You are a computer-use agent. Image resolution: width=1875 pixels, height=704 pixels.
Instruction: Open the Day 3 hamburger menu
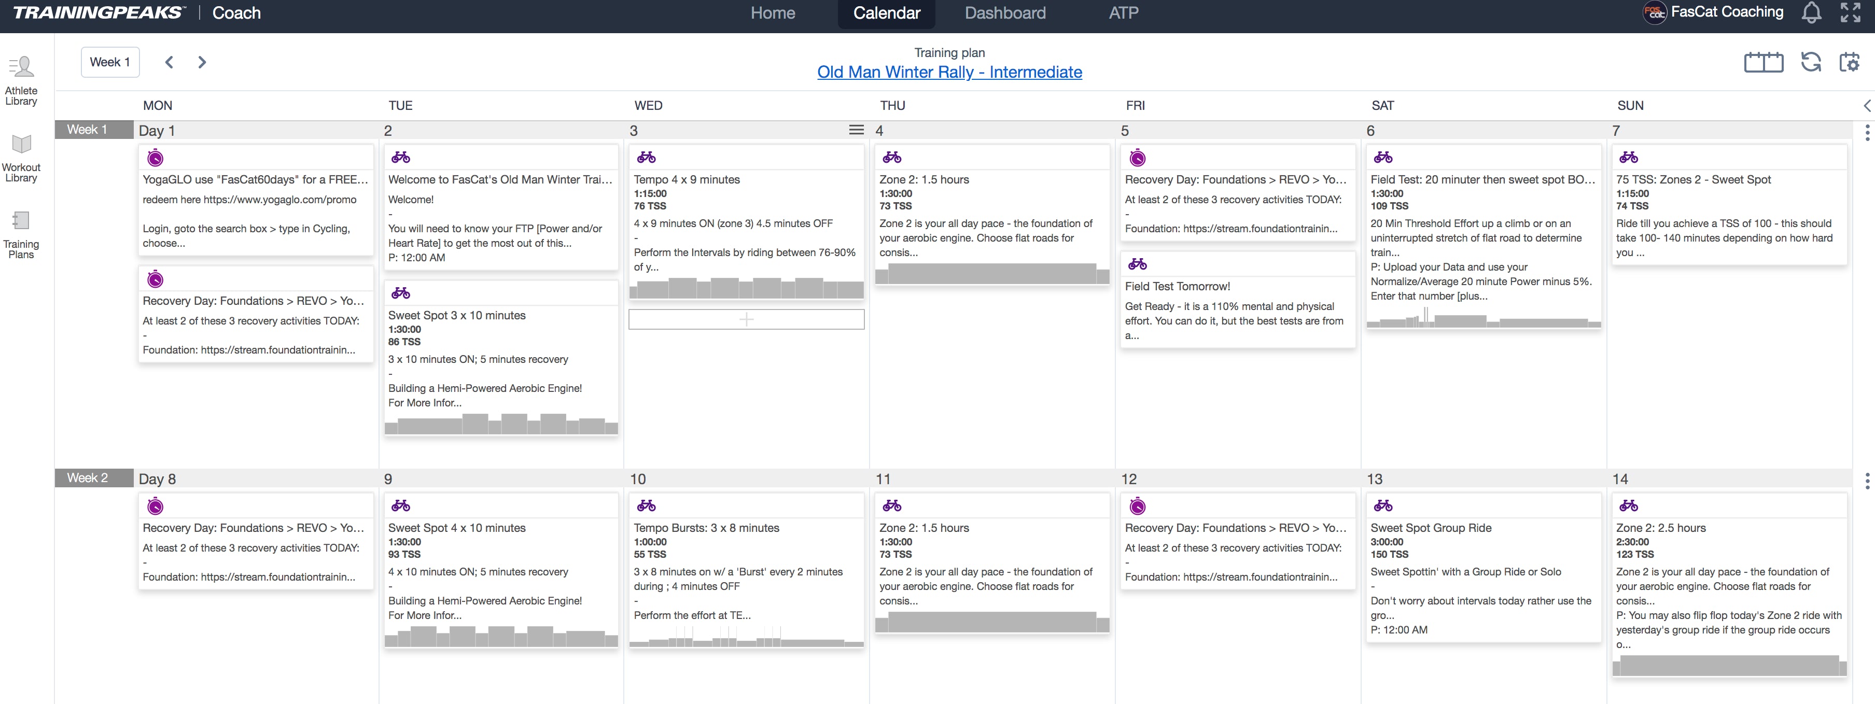pos(856,130)
